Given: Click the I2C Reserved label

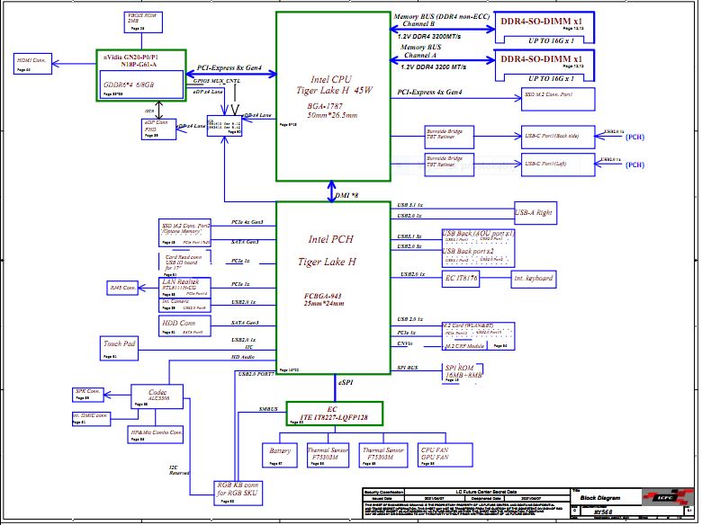Looking at the screenshot, I should [179, 470].
